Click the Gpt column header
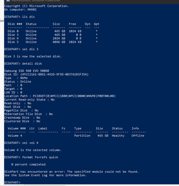 click(x=96, y=24)
